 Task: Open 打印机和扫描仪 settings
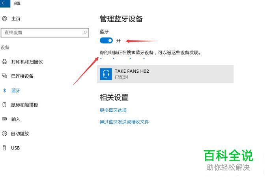coord(27,62)
